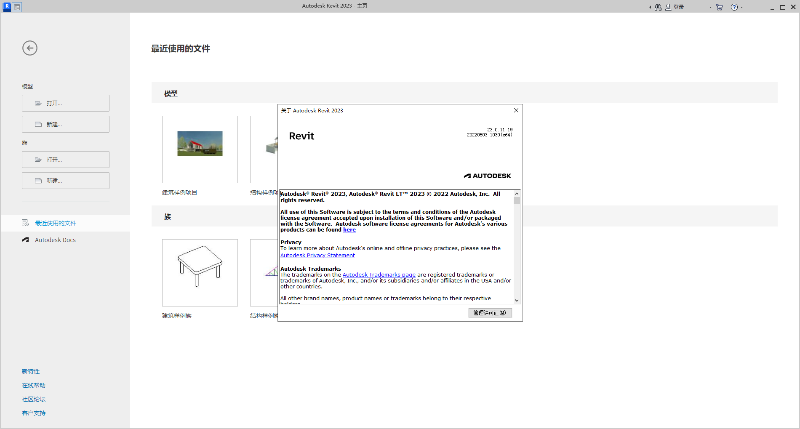Click the license agreements 'here' link

pyautogui.click(x=349, y=229)
